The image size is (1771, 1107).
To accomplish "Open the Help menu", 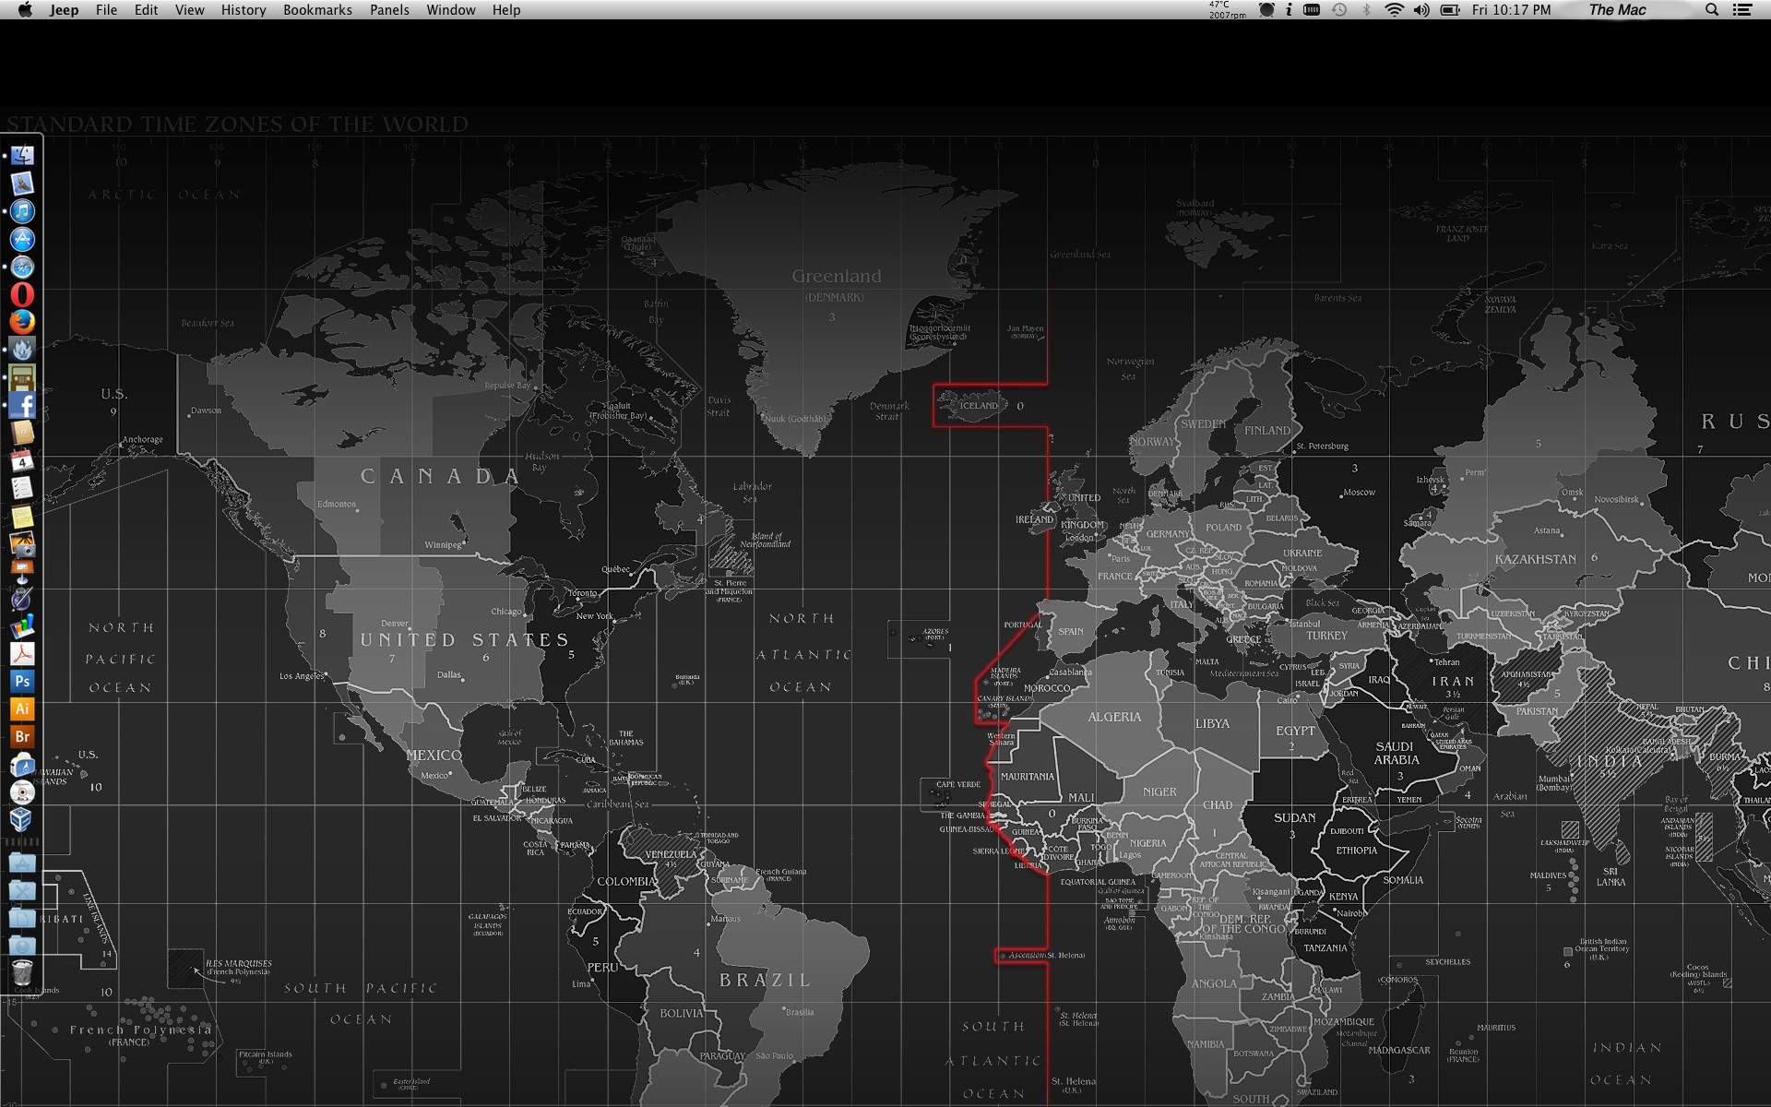I will [x=506, y=9].
